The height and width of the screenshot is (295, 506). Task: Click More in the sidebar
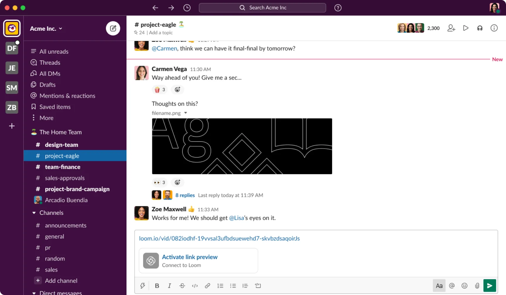(75, 118)
